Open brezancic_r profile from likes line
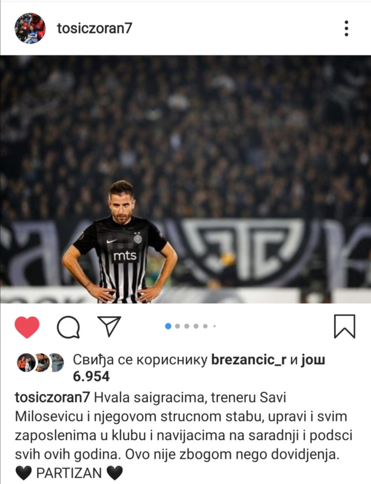Screen dimensions: 371x484 [x=249, y=360]
